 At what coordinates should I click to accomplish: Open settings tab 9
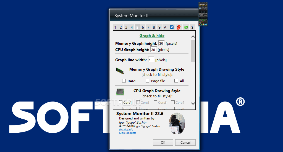coord(159,27)
